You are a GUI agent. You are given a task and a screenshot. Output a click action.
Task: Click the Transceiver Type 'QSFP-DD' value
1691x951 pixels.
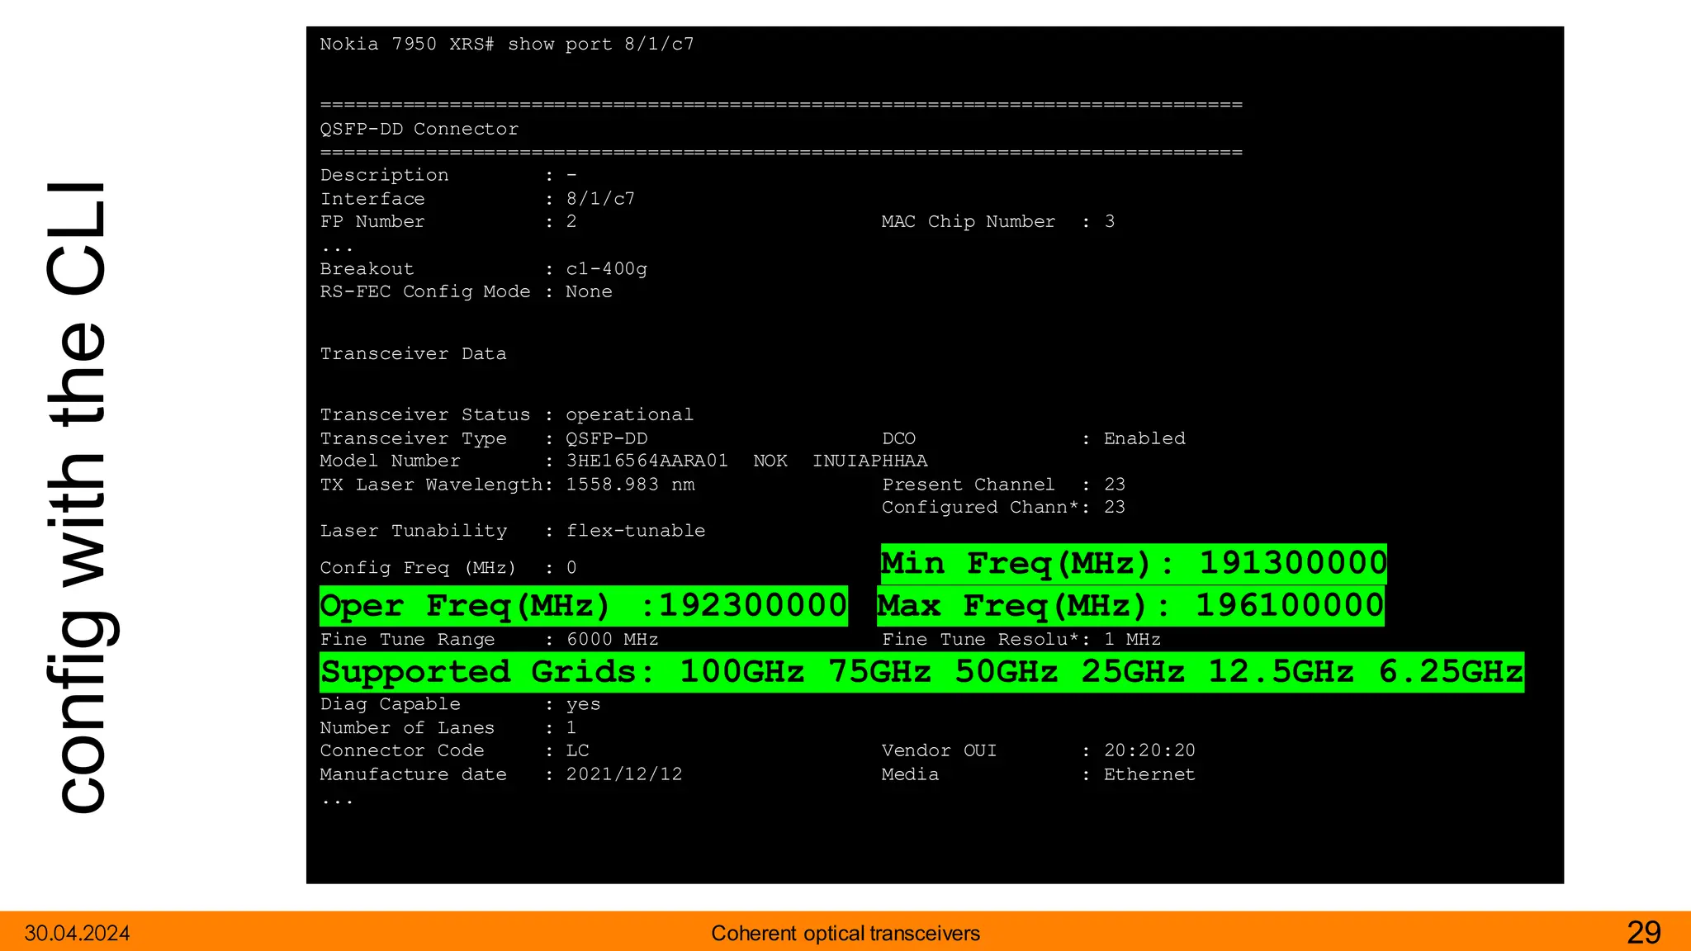coord(606,439)
